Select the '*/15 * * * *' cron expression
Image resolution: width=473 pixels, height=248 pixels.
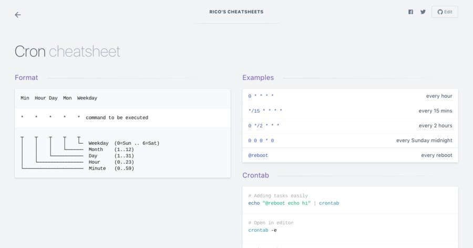coord(265,111)
